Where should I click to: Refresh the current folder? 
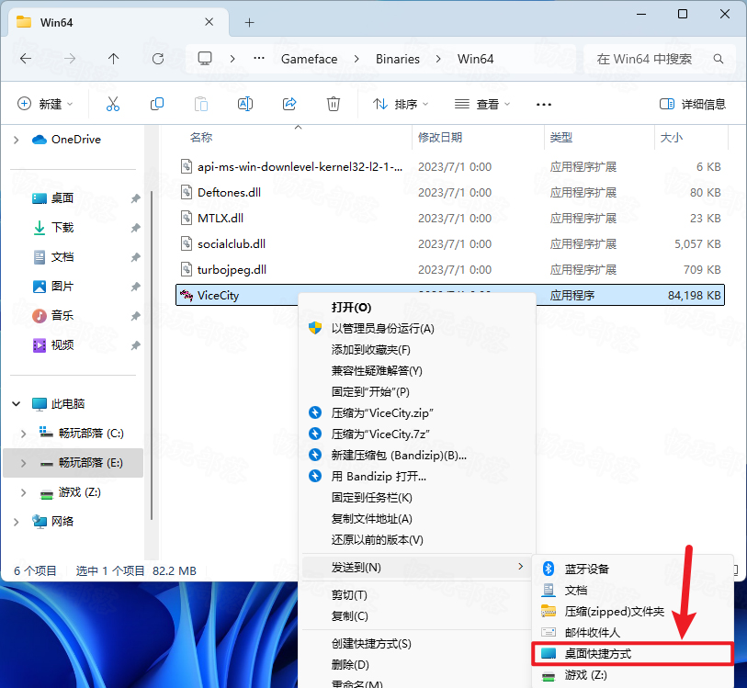158,59
